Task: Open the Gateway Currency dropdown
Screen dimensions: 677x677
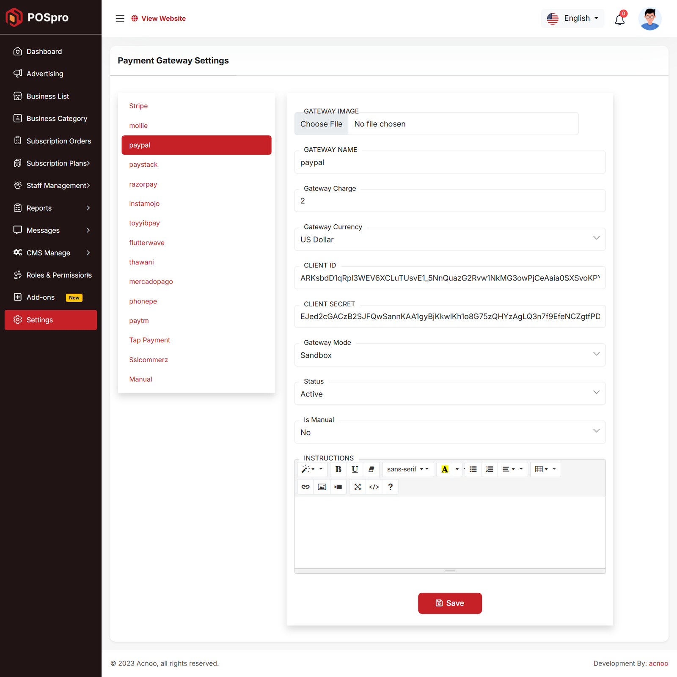Action: click(x=449, y=239)
